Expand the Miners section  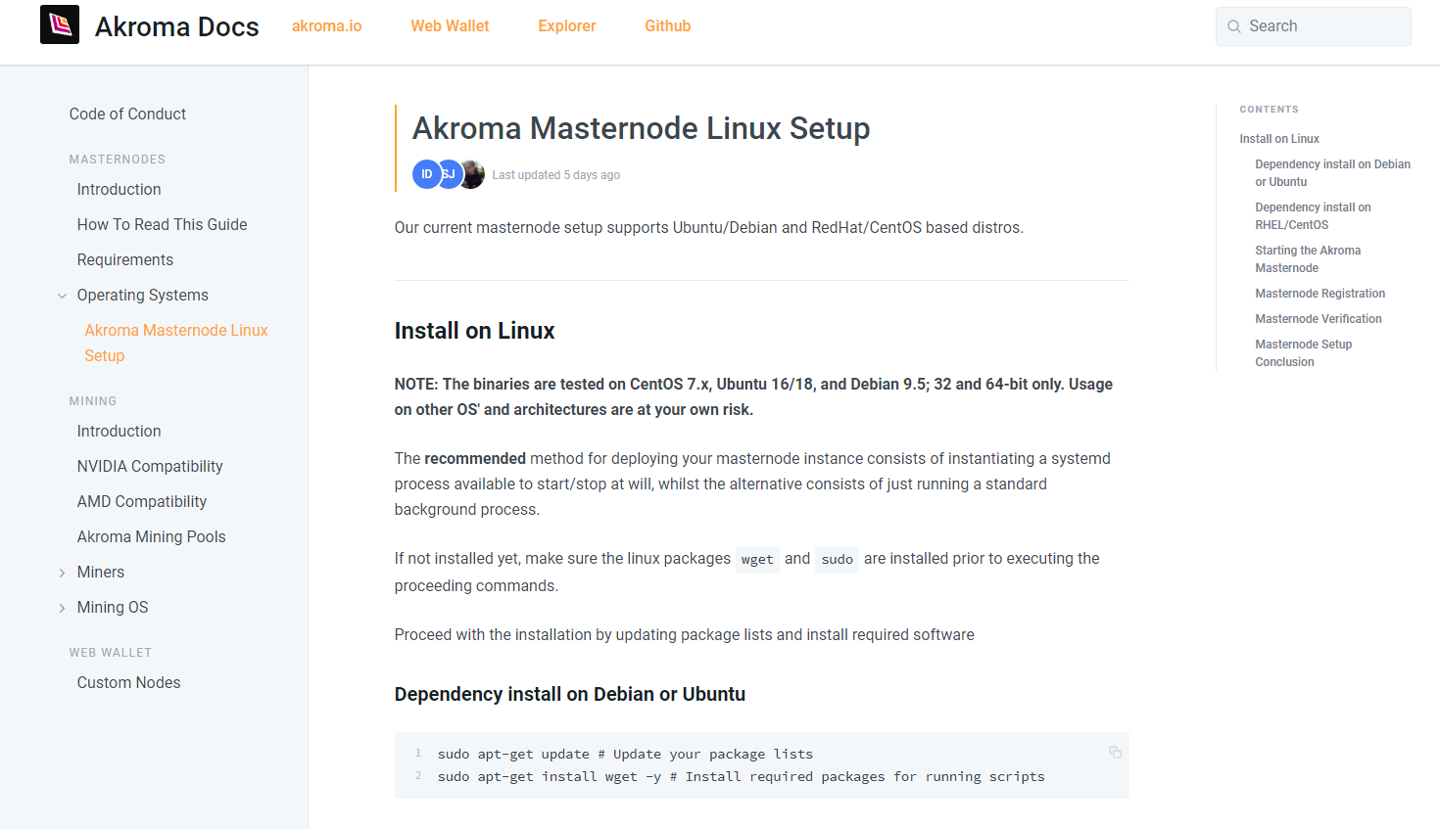(x=63, y=573)
